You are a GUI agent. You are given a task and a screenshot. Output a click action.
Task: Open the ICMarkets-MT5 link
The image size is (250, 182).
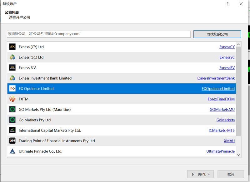coord(222,130)
